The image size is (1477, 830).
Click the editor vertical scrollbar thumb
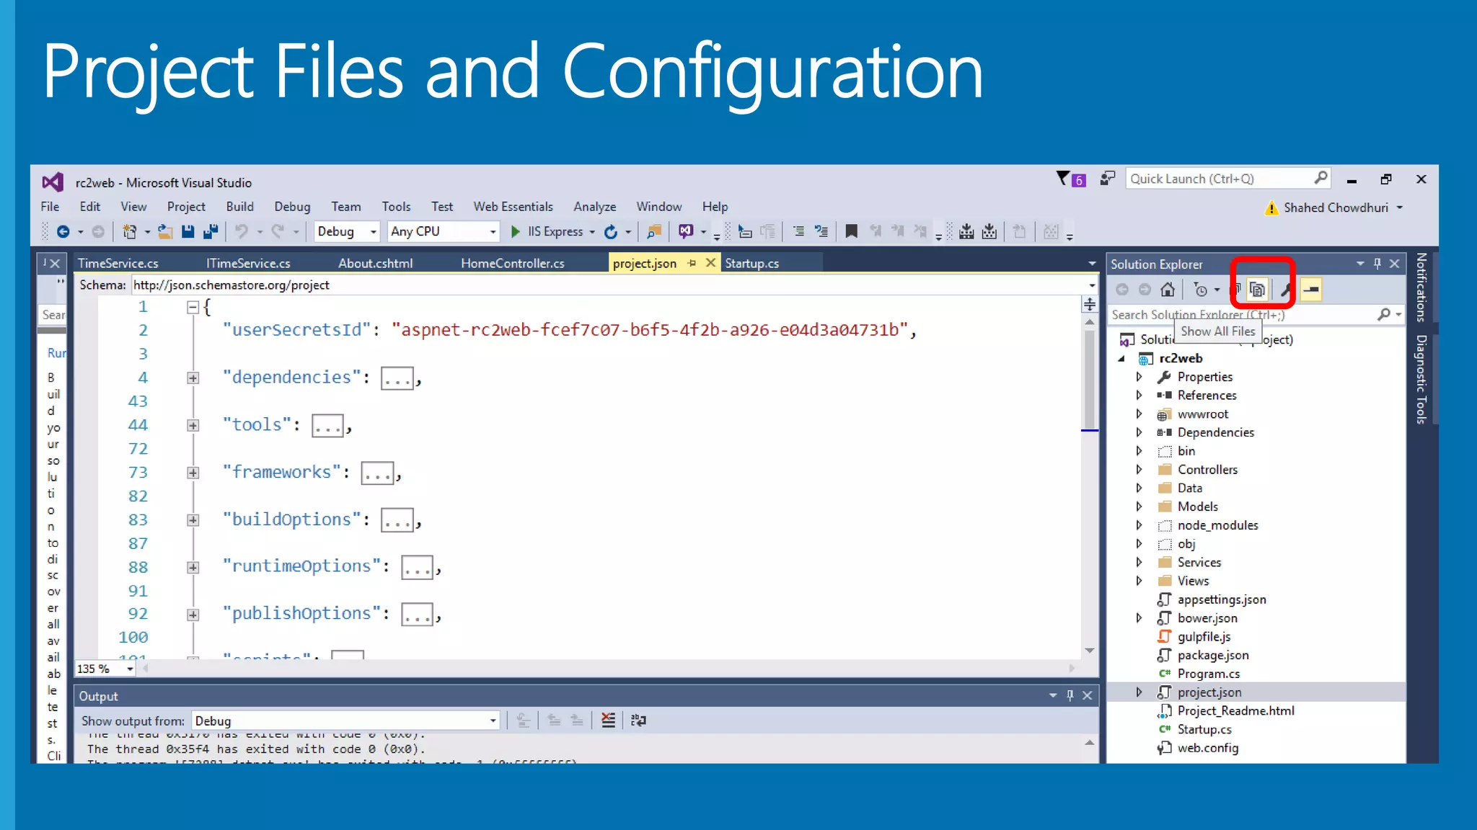(1089, 380)
